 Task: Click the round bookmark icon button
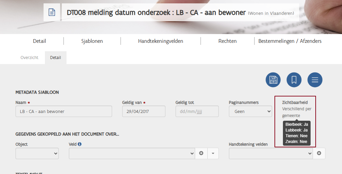[294, 80]
